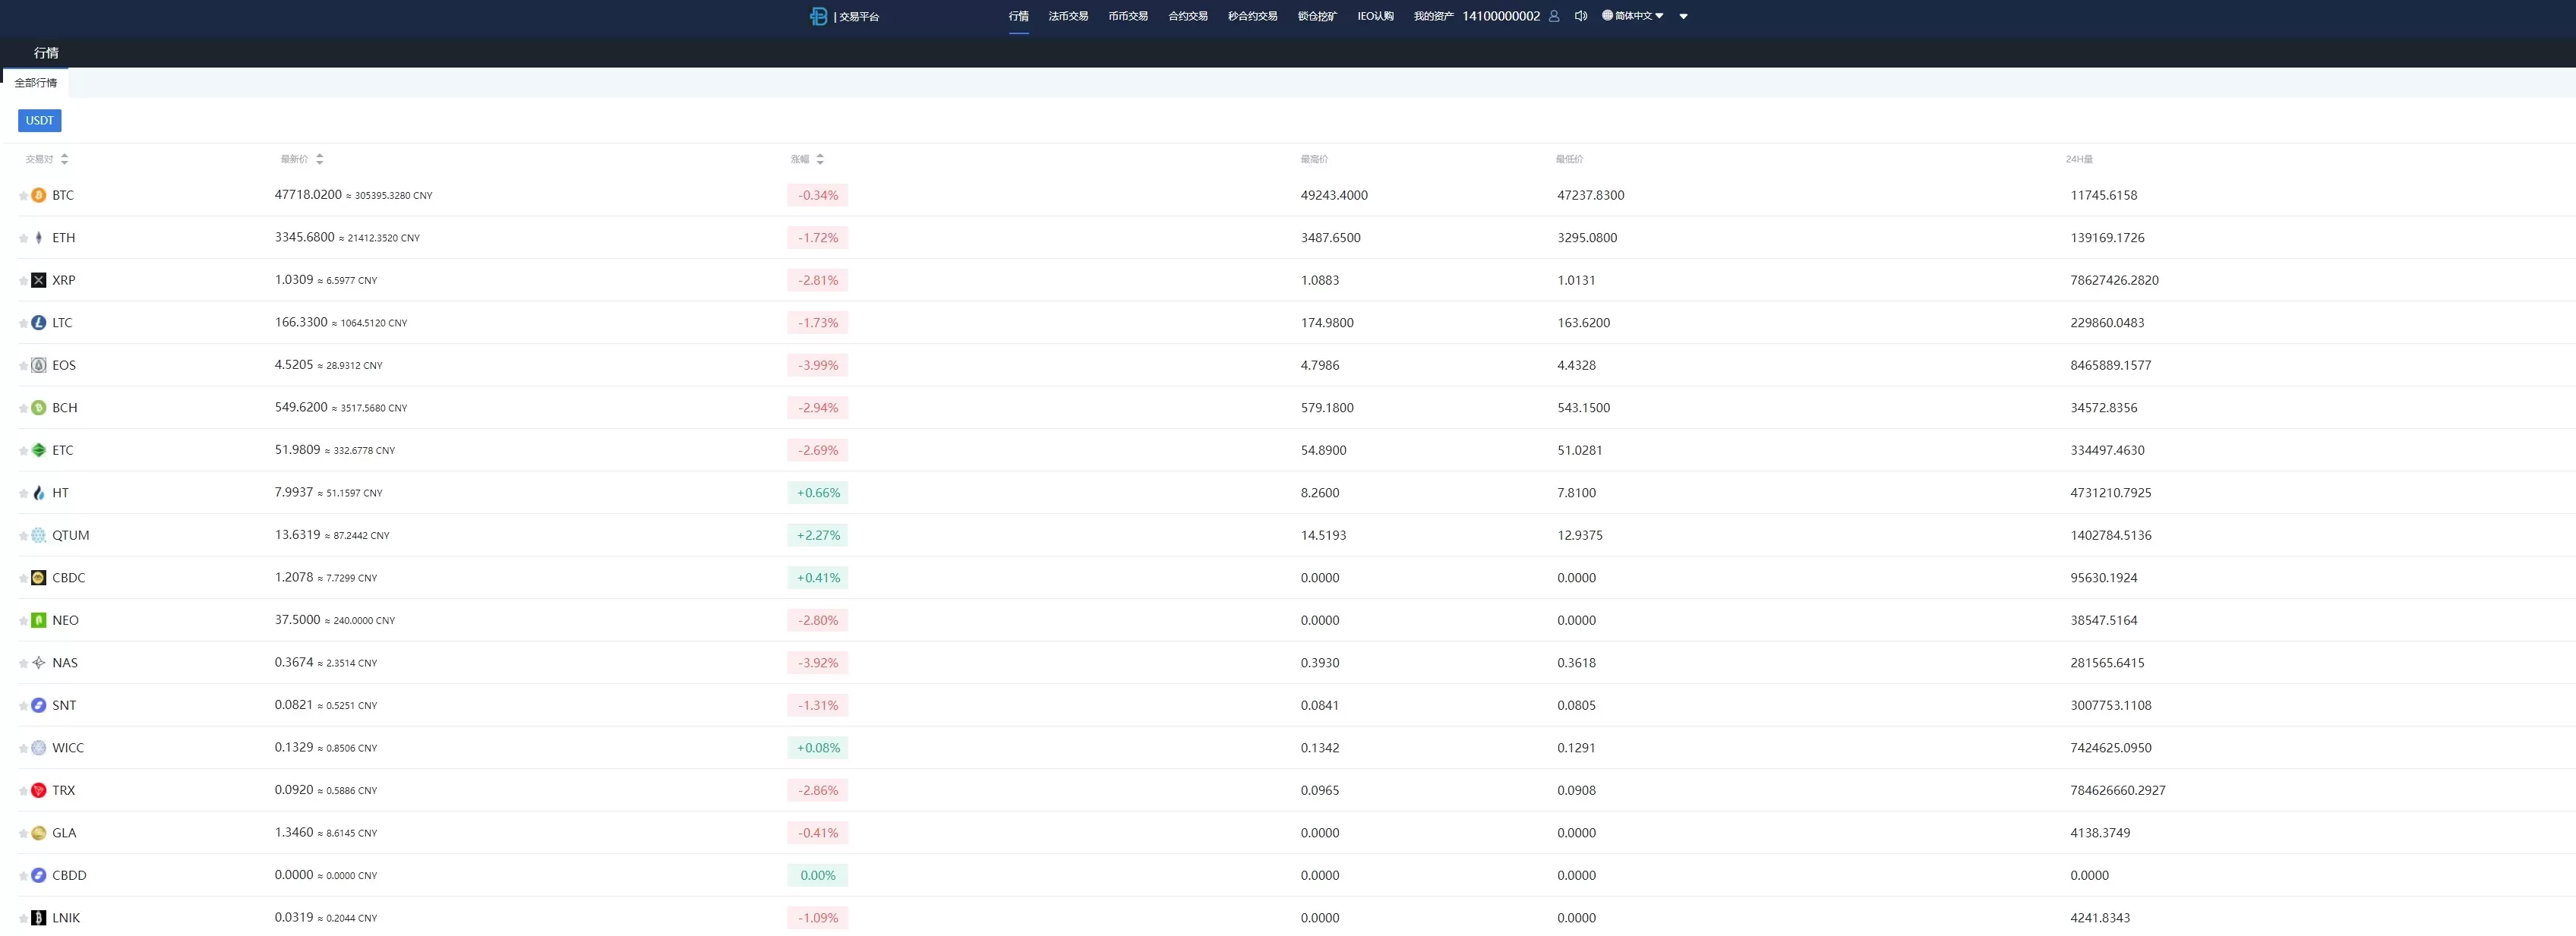Click the LTC coin icon
Viewport: 2576px width, 936px height.
(39, 323)
